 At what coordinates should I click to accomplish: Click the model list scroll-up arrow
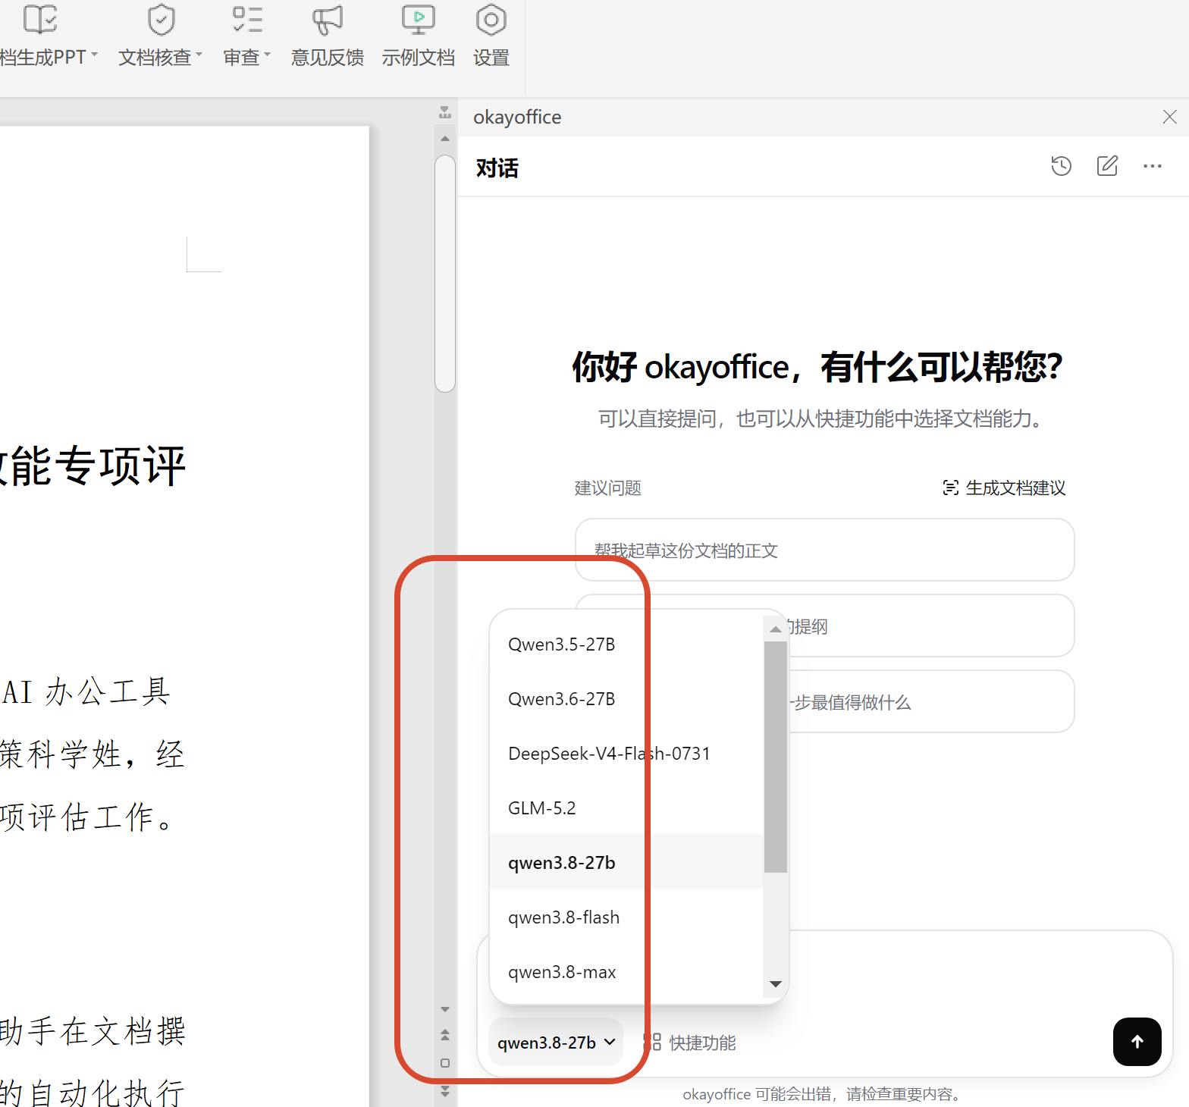click(x=775, y=629)
